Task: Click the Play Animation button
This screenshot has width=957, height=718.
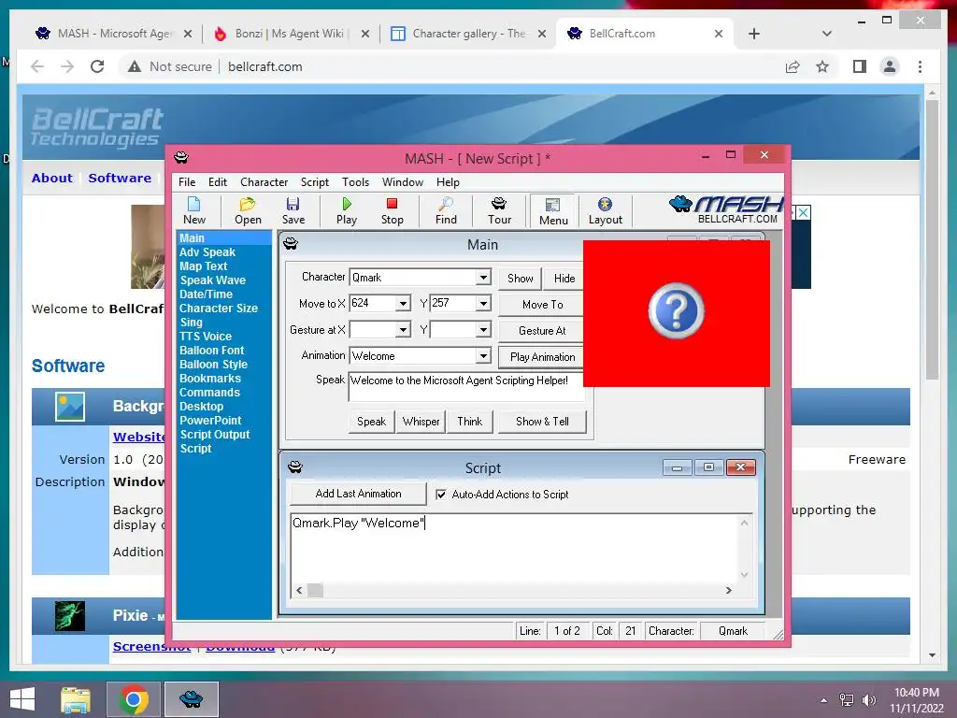Action: 542,357
